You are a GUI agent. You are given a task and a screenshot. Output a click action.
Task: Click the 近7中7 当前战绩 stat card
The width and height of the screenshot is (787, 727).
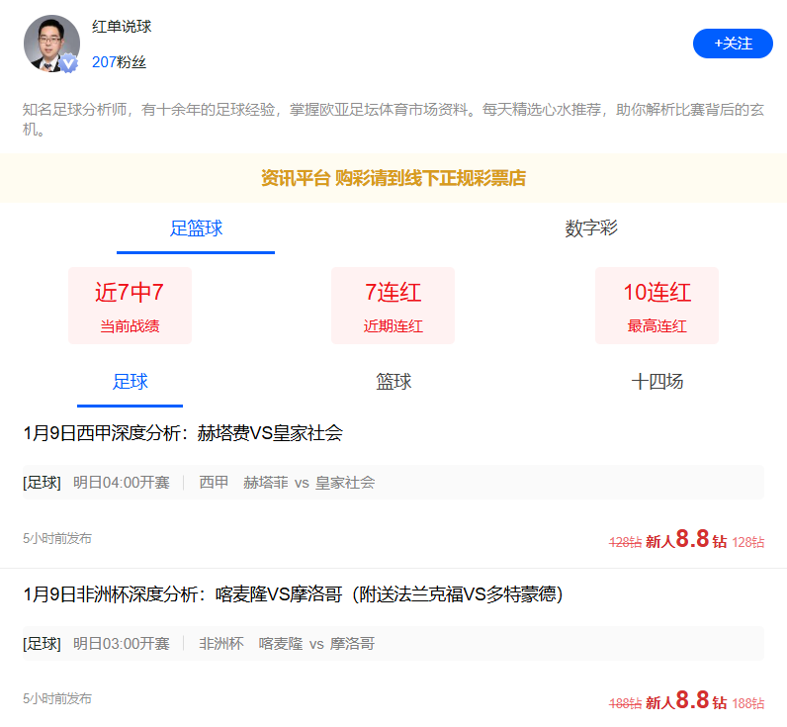click(x=130, y=306)
